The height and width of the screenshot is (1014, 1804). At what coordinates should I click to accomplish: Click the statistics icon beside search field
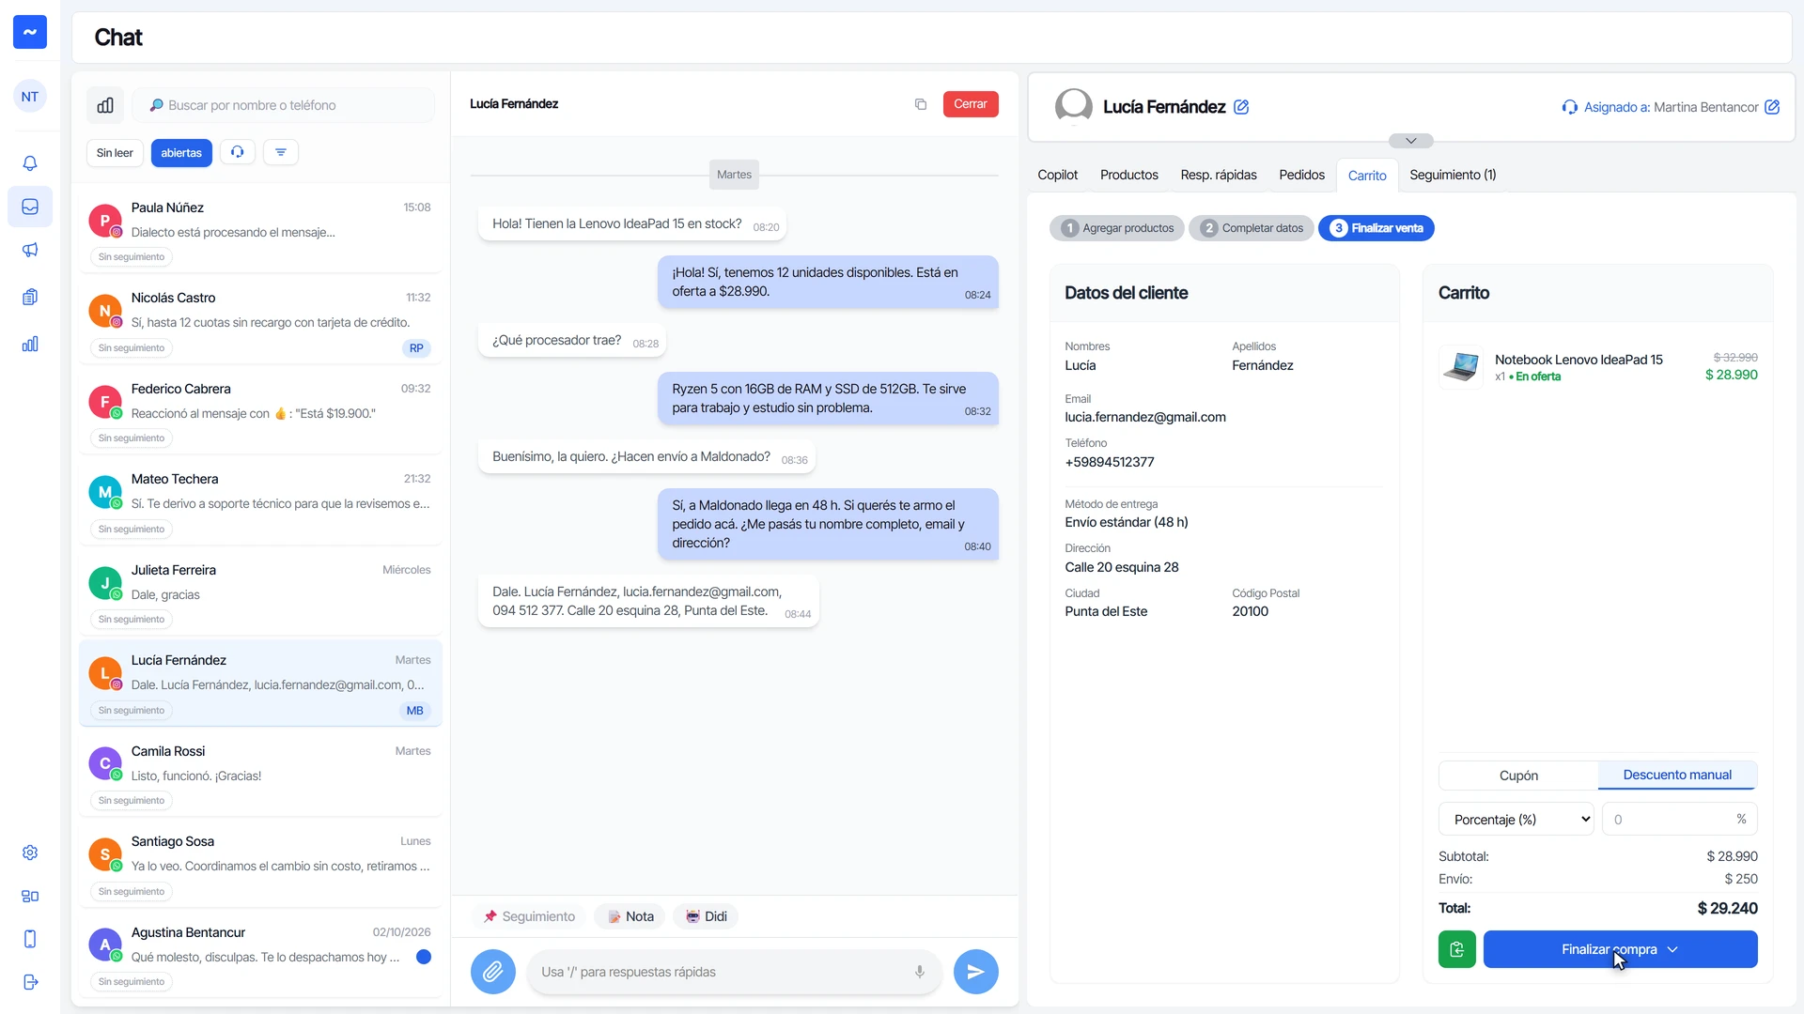[105, 105]
